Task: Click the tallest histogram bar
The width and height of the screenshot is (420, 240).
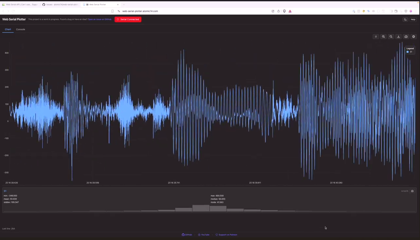Action: (x=201, y=208)
